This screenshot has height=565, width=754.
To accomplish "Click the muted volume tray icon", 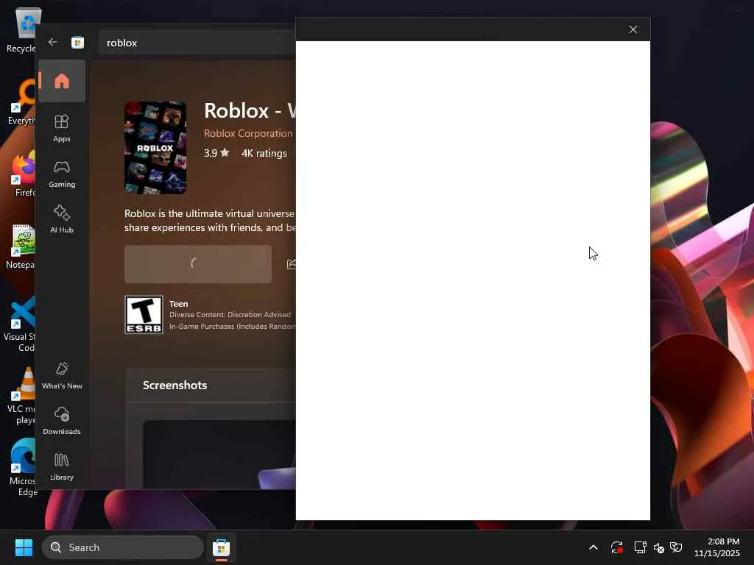I will click(659, 547).
